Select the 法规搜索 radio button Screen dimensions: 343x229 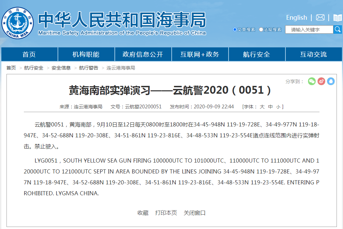tap(260, 29)
